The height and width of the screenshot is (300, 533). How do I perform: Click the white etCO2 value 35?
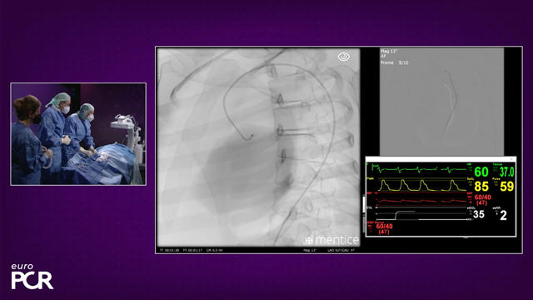pos(479,214)
